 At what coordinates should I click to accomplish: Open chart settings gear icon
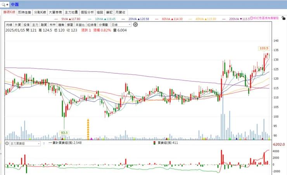pos(135,24)
